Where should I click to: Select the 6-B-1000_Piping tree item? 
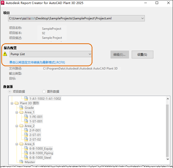[41, 153]
